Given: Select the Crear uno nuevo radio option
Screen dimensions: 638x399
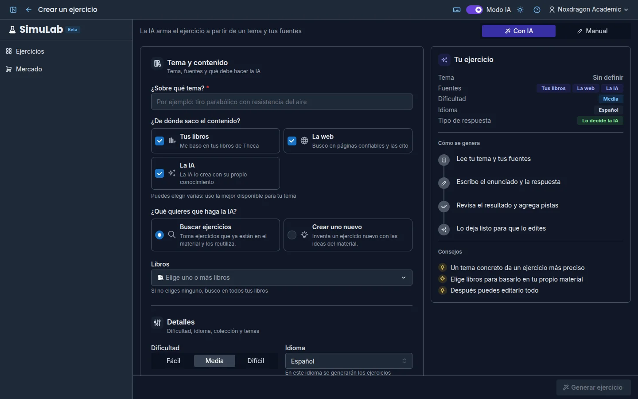Looking at the screenshot, I should (x=292, y=235).
